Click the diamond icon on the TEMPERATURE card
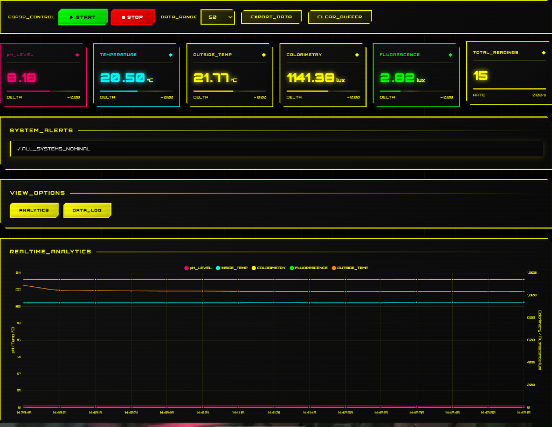This screenshot has width=552, height=427. pos(170,54)
